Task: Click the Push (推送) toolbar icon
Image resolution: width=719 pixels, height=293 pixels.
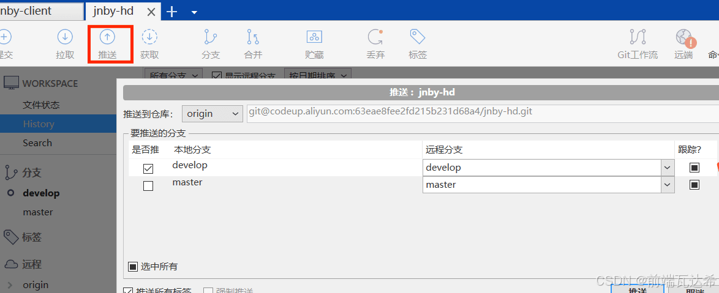Action: (x=107, y=37)
